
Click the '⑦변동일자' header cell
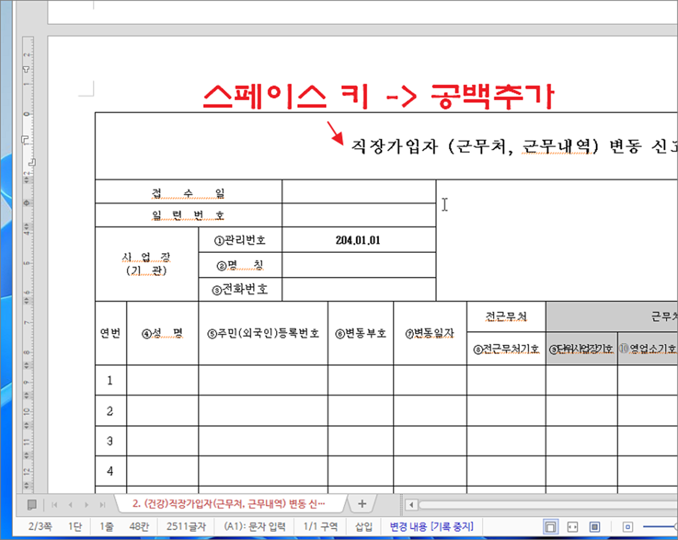[x=430, y=333]
